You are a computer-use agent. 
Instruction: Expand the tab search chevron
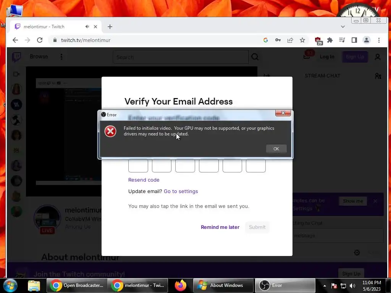click(343, 27)
